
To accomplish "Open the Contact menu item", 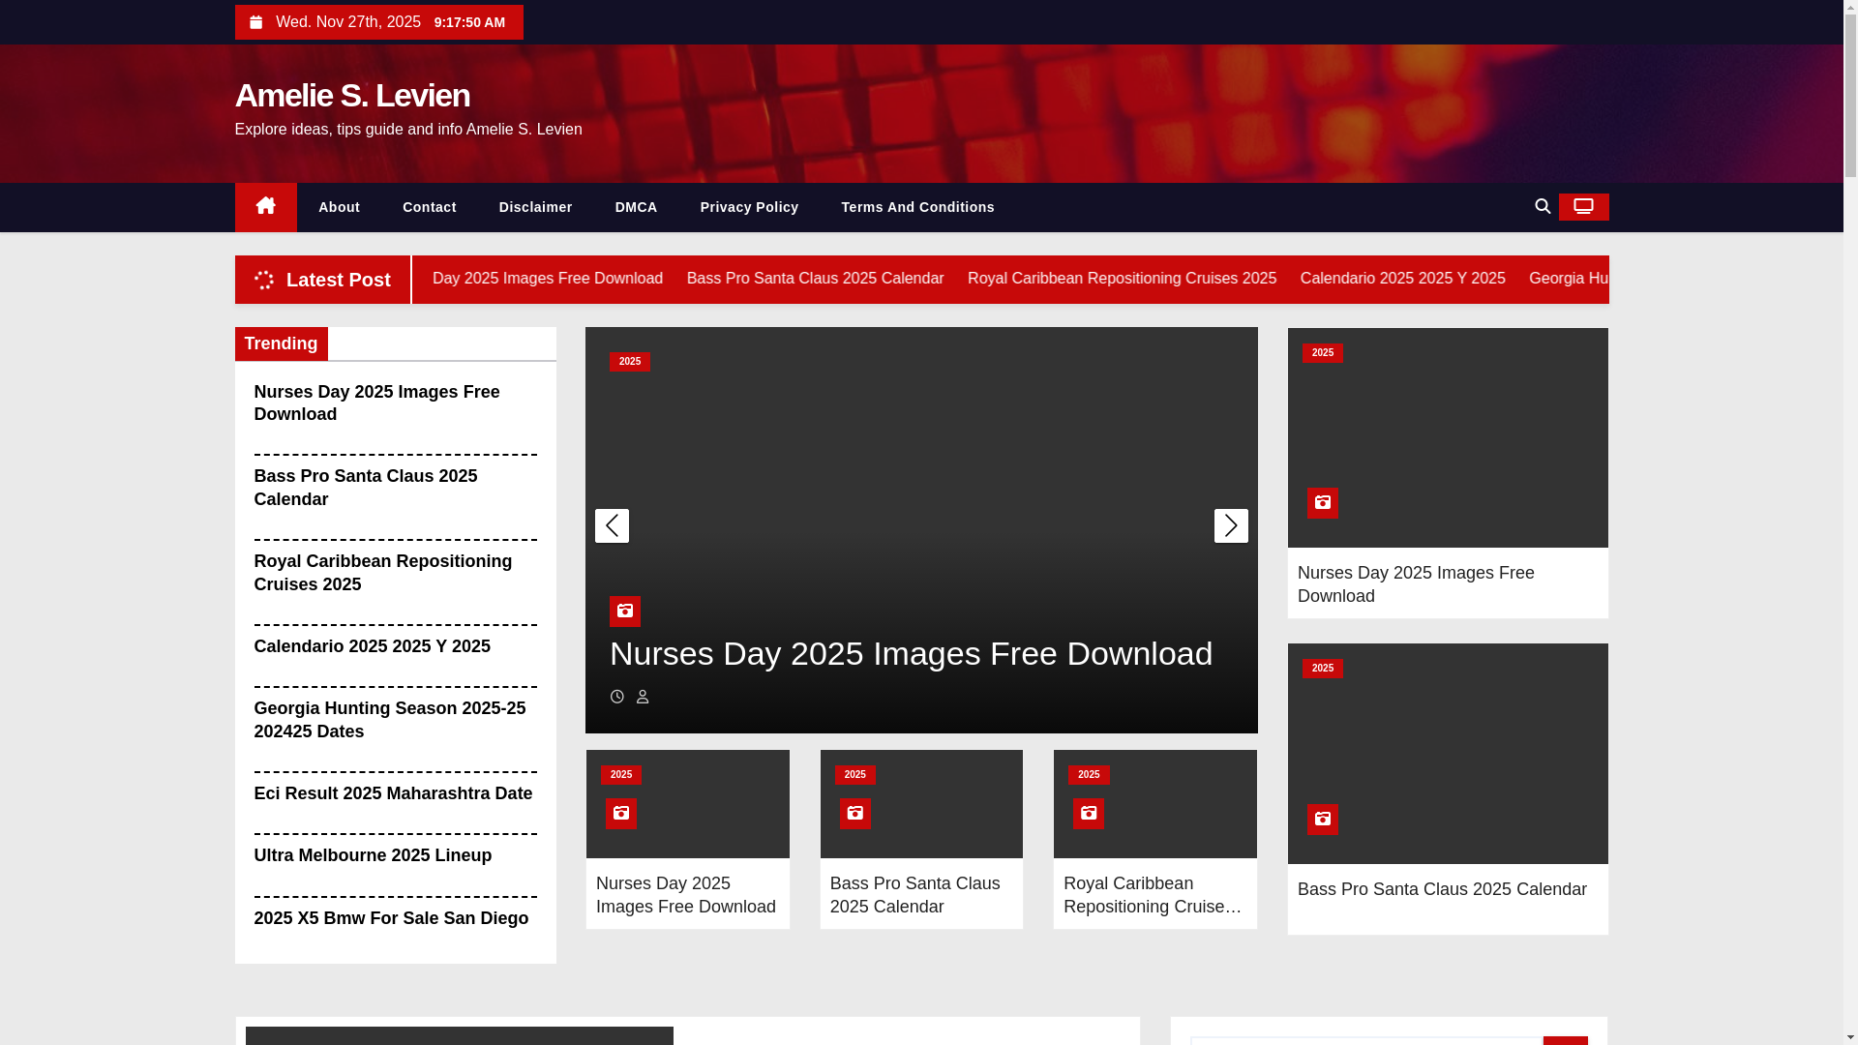I will (430, 207).
